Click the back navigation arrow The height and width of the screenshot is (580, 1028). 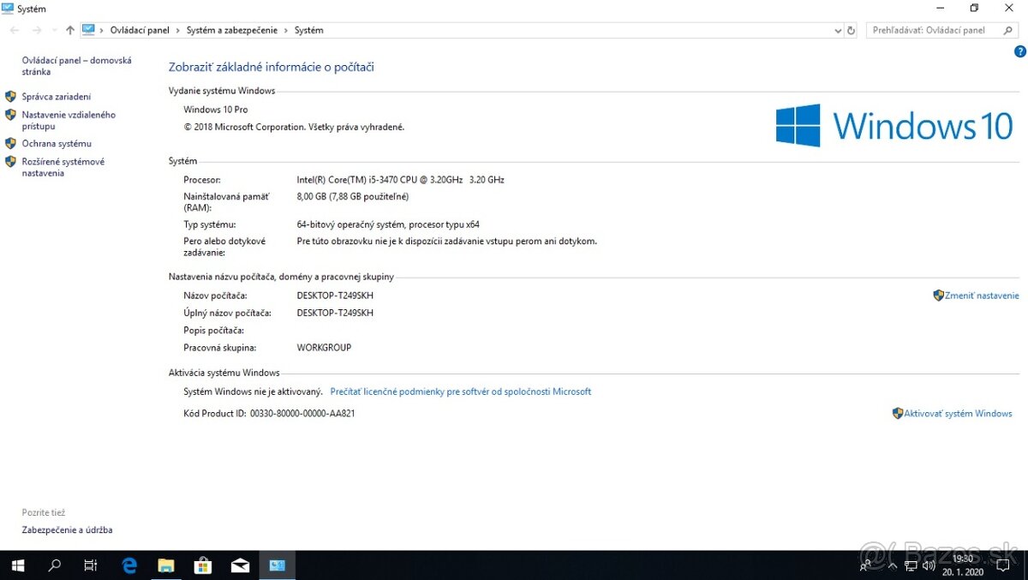14,30
